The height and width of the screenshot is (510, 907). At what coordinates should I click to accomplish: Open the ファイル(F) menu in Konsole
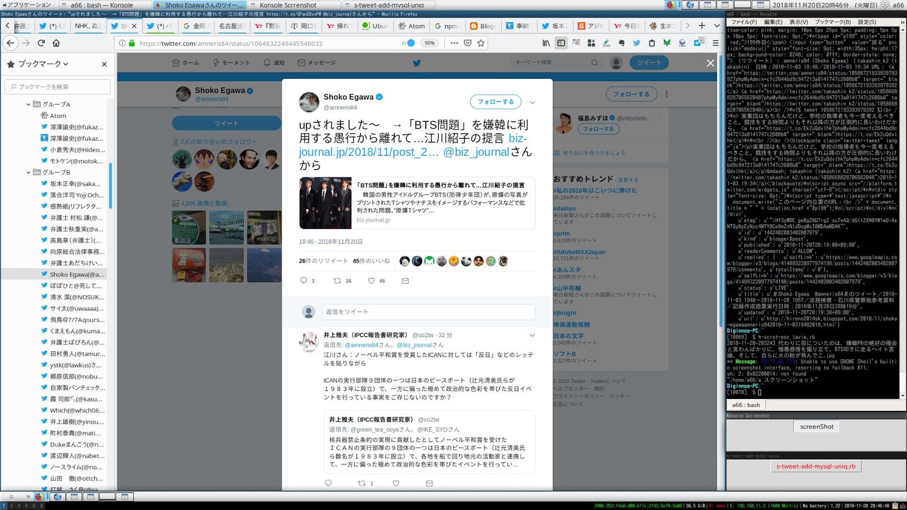coord(744,22)
